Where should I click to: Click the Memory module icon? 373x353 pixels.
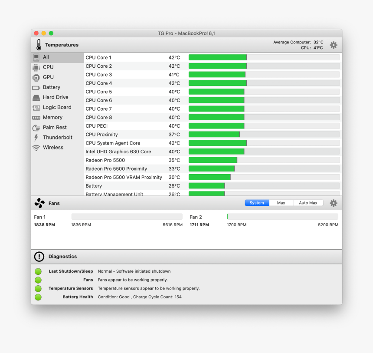pyautogui.click(x=36, y=118)
